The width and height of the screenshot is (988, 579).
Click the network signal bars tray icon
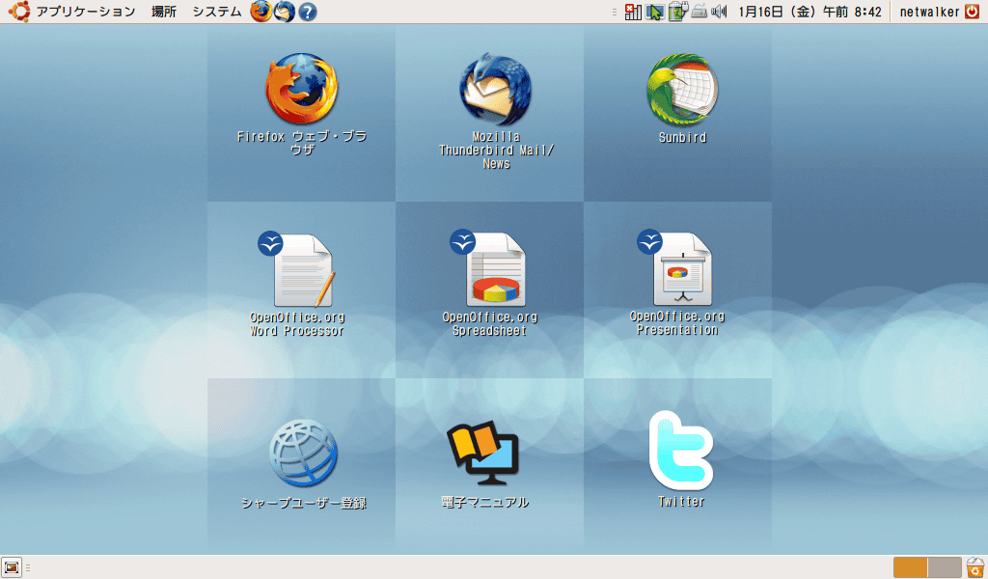633,12
